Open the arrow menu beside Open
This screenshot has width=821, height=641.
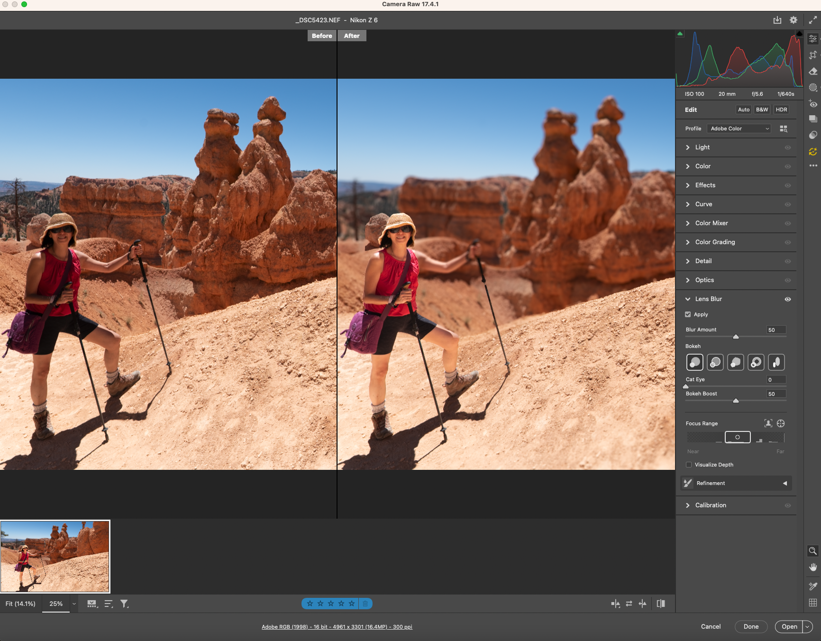pyautogui.click(x=808, y=627)
